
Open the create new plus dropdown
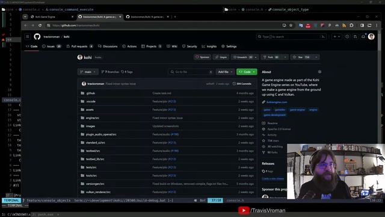tap(336, 37)
